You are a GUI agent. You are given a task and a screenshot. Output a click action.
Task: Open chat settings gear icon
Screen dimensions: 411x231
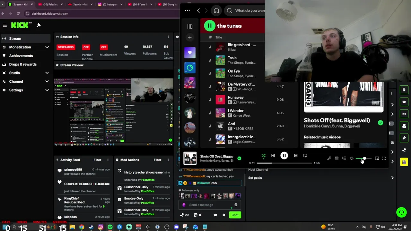pos(224,215)
